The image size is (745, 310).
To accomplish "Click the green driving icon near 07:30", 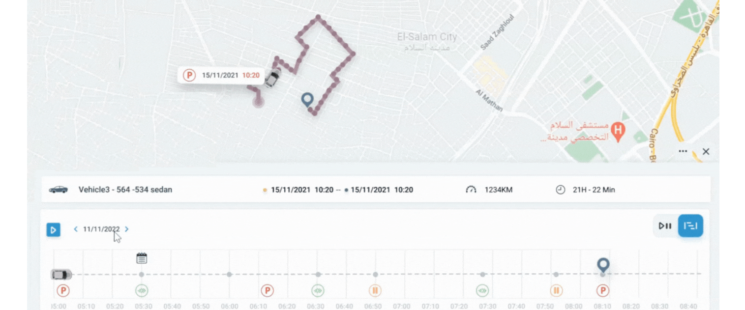I will pos(482,291).
